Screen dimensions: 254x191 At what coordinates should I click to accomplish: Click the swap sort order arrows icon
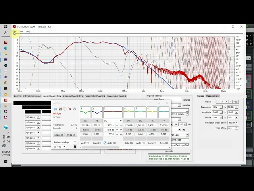(75, 146)
